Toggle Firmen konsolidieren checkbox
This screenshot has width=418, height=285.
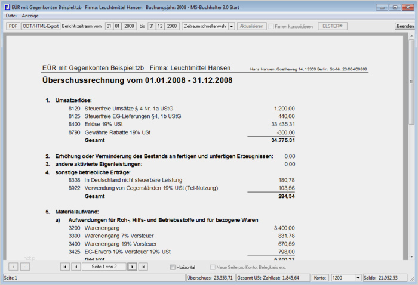tap(271, 27)
